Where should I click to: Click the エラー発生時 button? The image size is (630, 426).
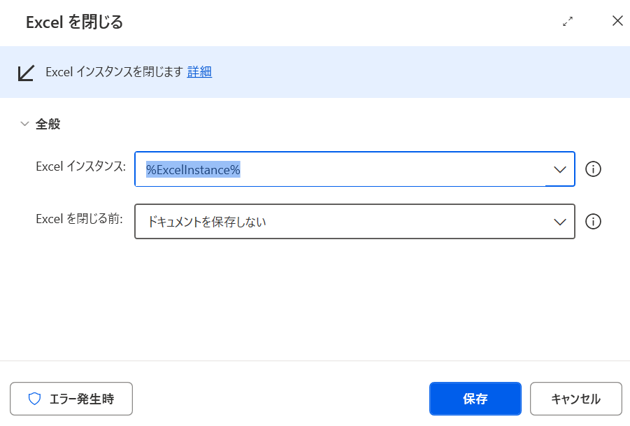71,399
